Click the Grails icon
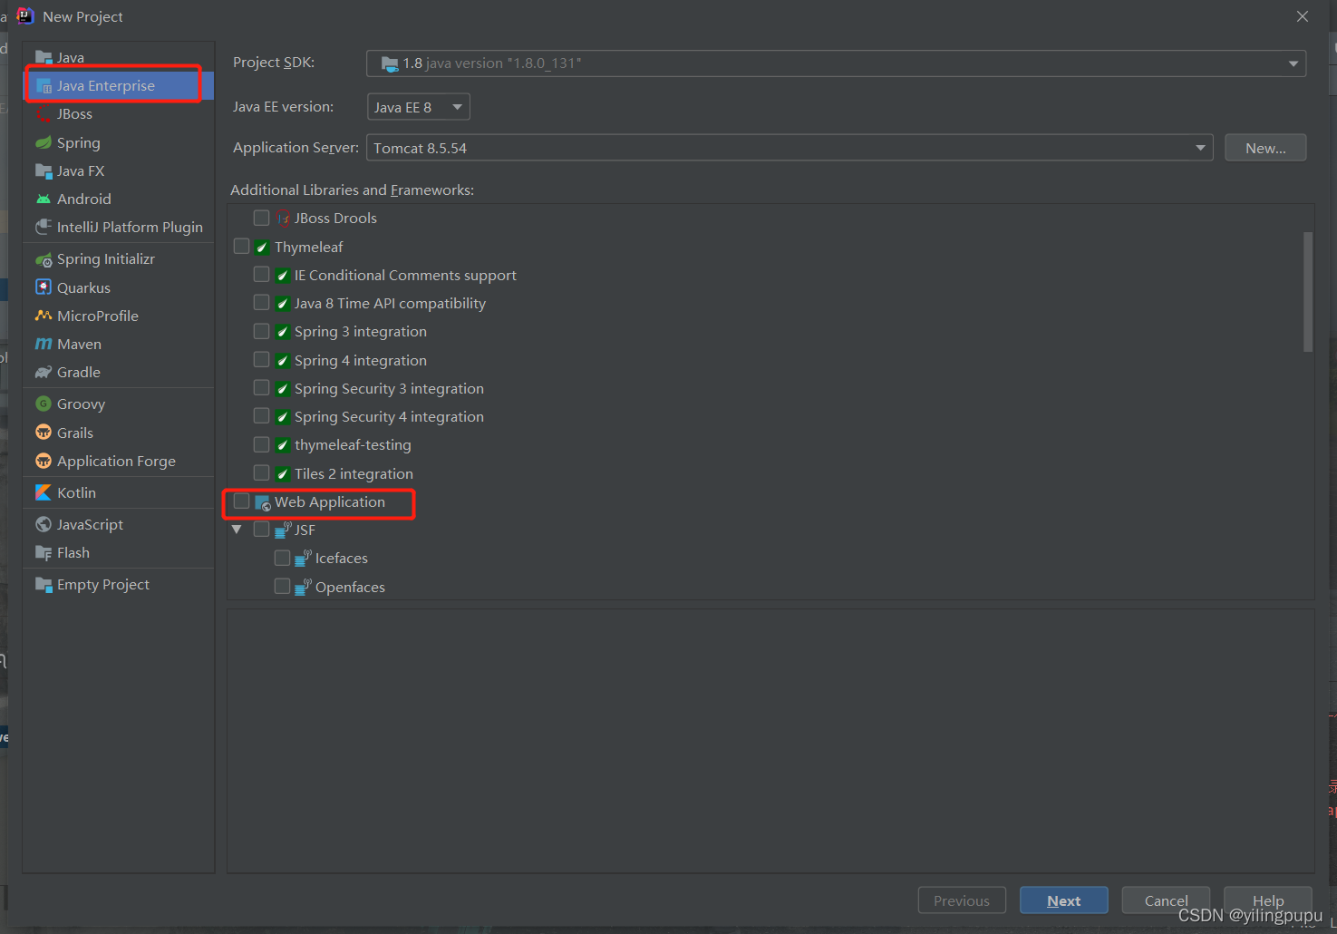 [x=44, y=433]
